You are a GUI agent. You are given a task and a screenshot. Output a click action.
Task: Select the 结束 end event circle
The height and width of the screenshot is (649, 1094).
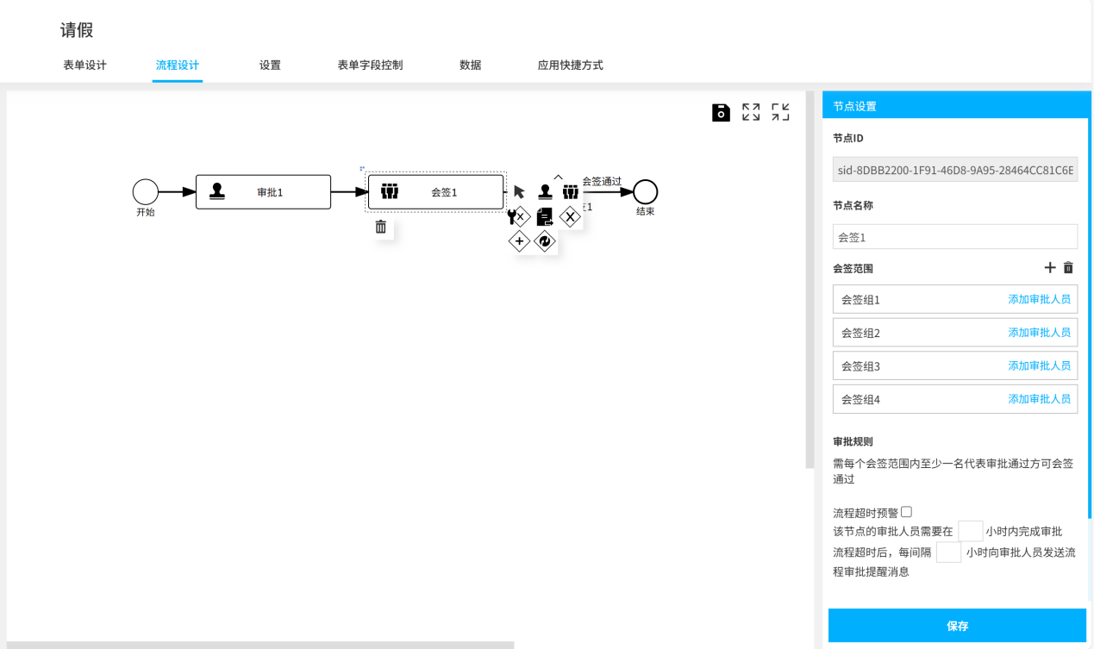tap(645, 191)
